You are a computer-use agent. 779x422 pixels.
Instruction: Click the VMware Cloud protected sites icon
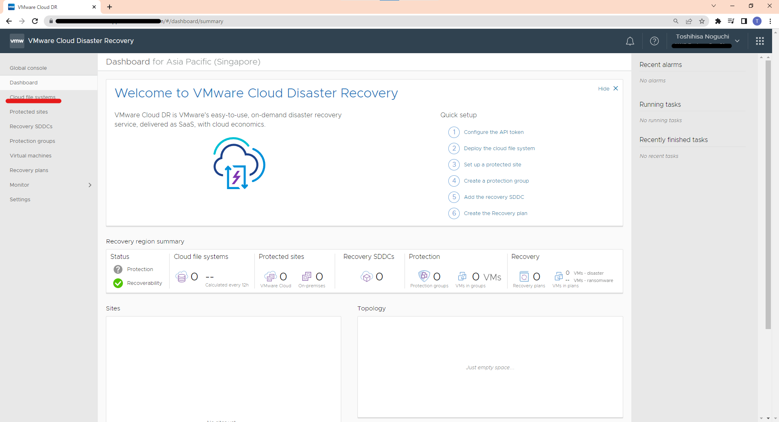point(270,277)
